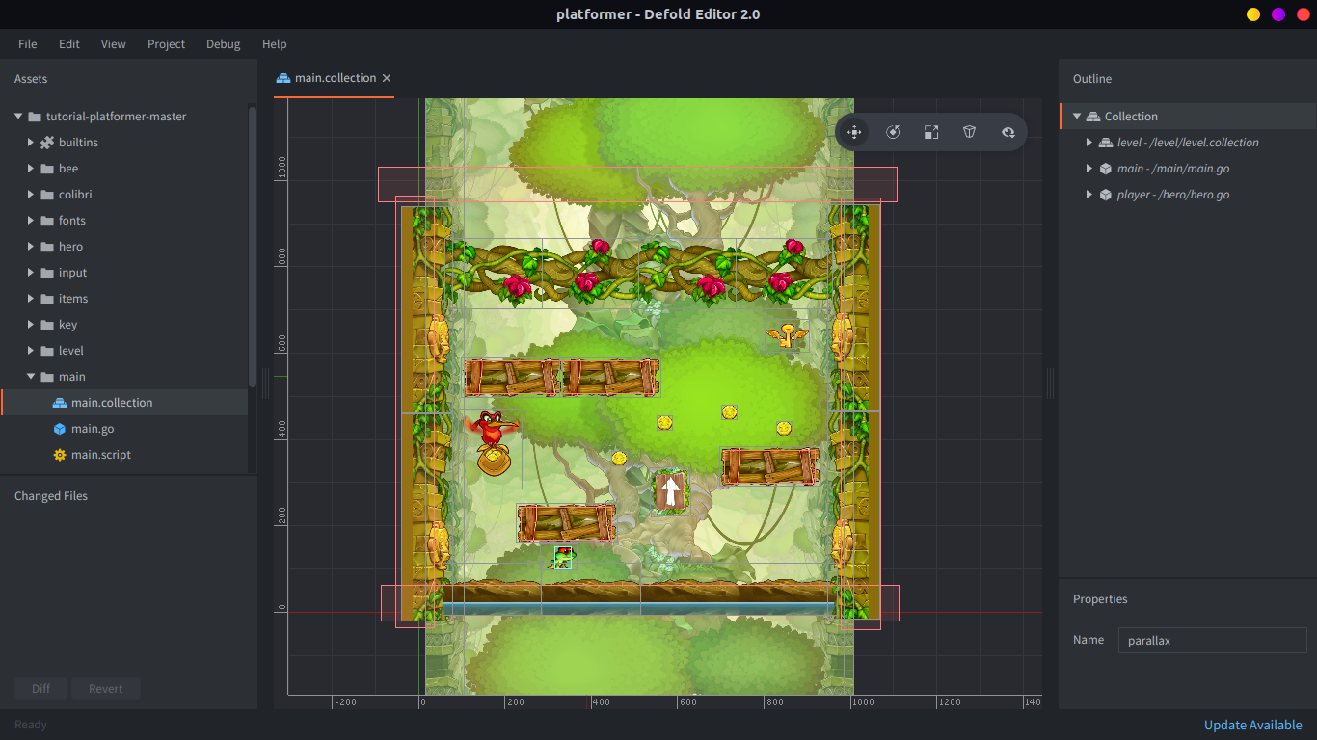
Task: Click the Update Available link
Action: tap(1252, 725)
